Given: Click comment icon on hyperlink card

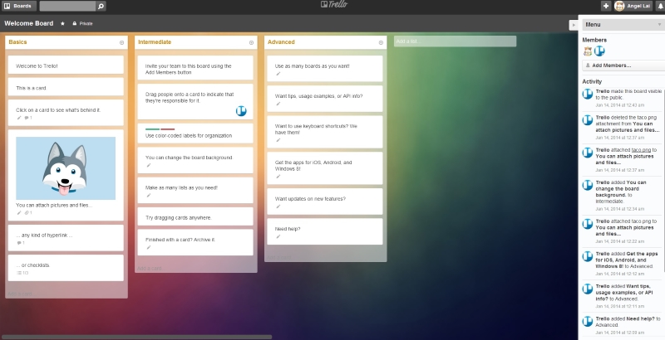Looking at the screenshot, I should pos(19,243).
